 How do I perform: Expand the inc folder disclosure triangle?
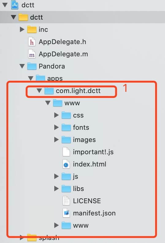pos(22,29)
